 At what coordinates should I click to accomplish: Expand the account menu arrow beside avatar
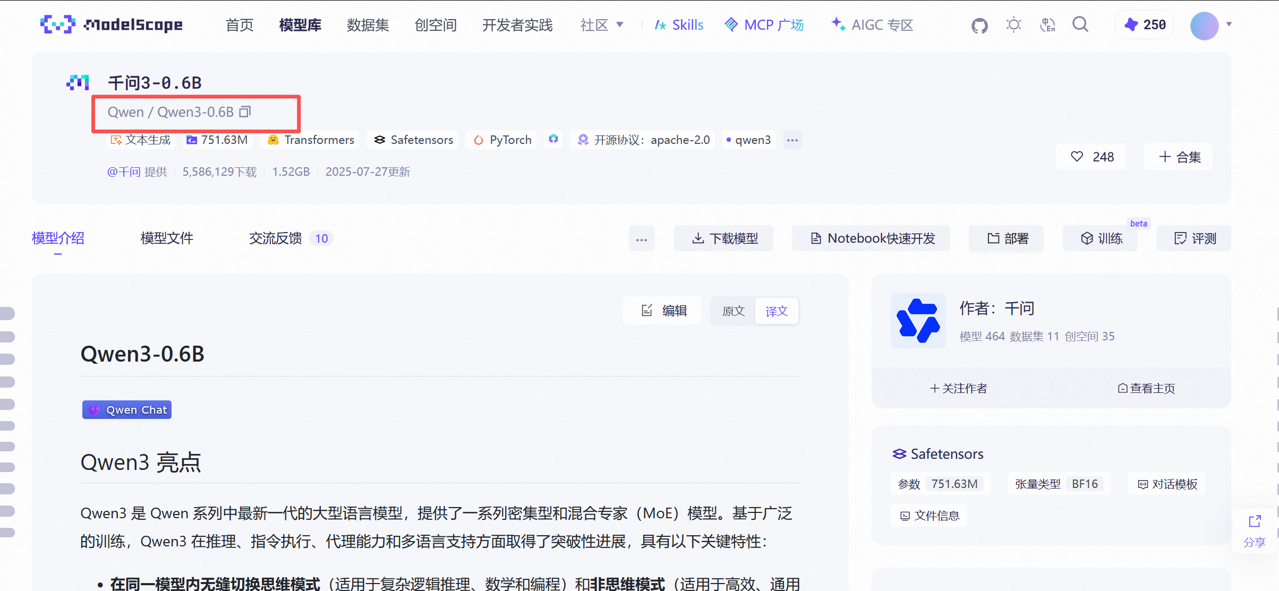pos(1229,24)
